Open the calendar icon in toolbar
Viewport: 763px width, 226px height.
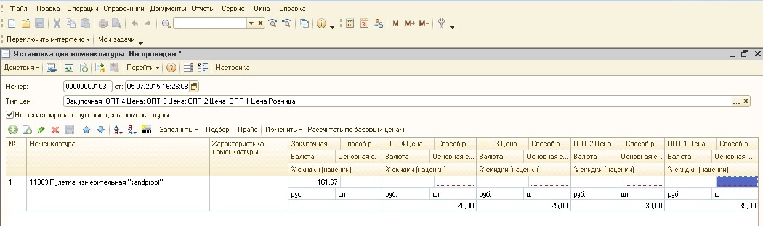coord(364,24)
